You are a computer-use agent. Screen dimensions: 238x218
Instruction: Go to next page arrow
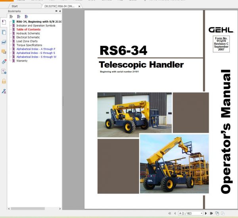(x=206, y=213)
